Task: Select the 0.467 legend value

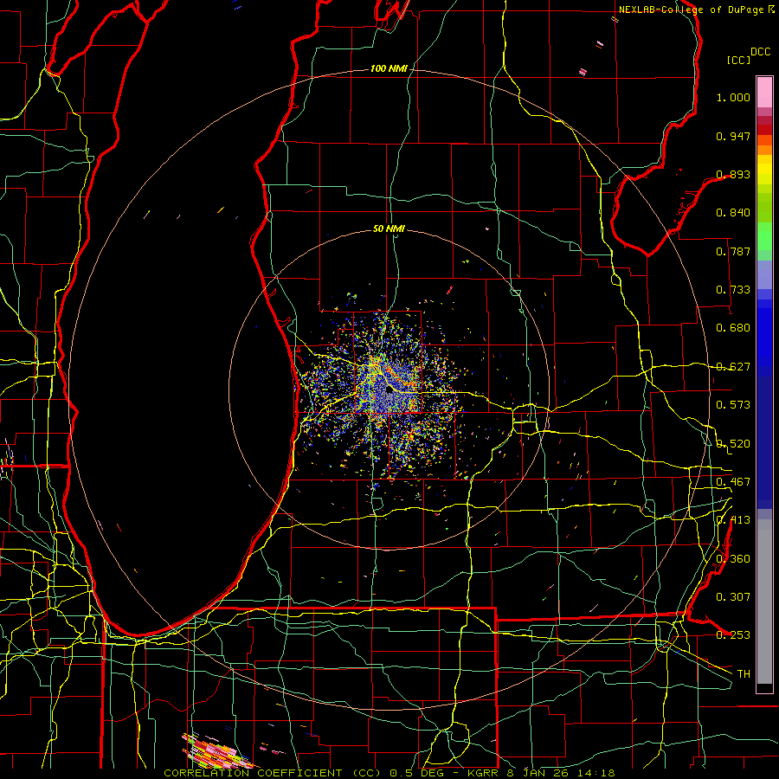Action: [x=733, y=482]
